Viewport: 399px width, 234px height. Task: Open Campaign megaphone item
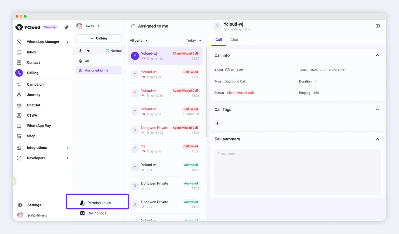click(35, 84)
